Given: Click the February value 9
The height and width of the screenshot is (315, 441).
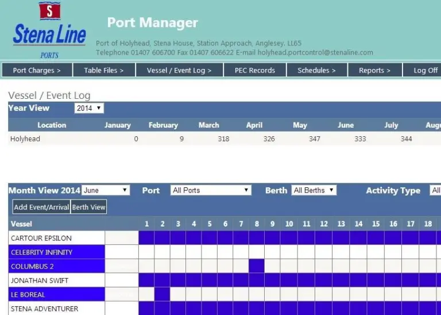Looking at the screenshot, I should [x=181, y=139].
